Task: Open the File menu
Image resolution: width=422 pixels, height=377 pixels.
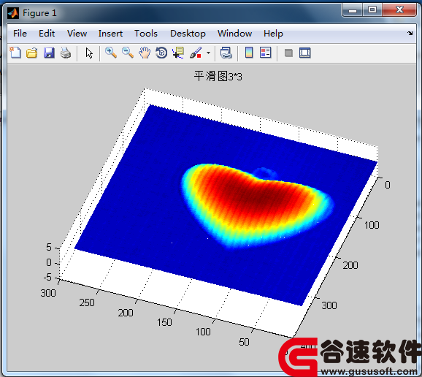Action: tap(20, 34)
